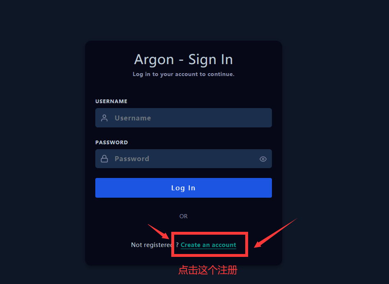Click the lock icon in Password field
Image resolution: width=389 pixels, height=284 pixels.
click(x=104, y=159)
